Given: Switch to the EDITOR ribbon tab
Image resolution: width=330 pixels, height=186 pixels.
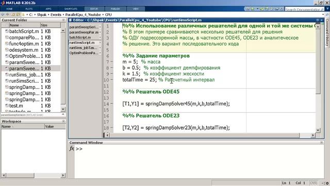Looking at the screenshot, I should click(94, 9).
